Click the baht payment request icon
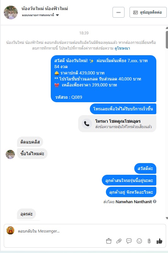The height and width of the screenshot is (253, 168). pos(149,241)
